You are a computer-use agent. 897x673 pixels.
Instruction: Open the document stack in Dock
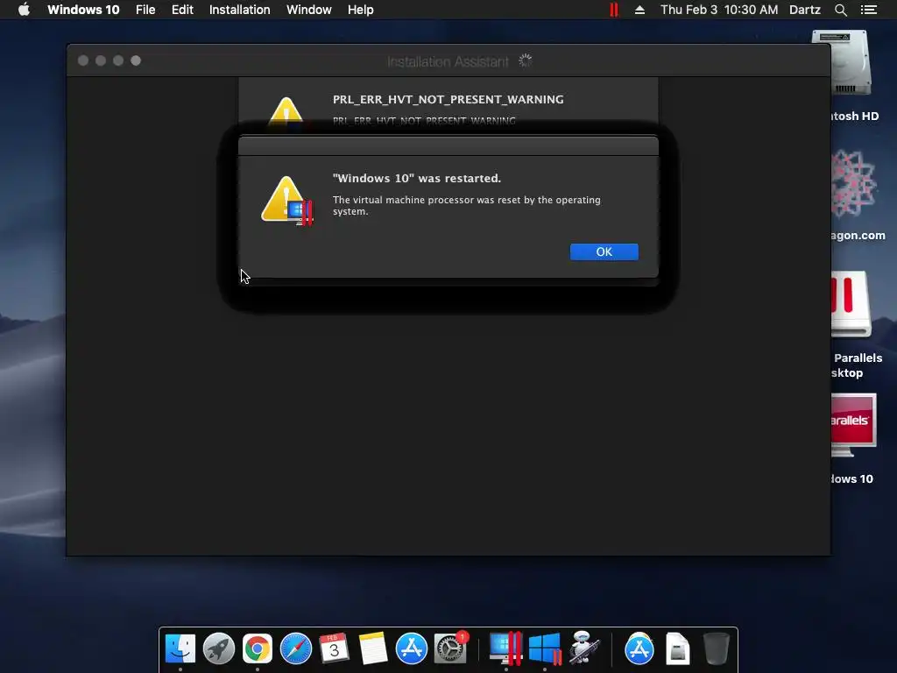click(678, 648)
